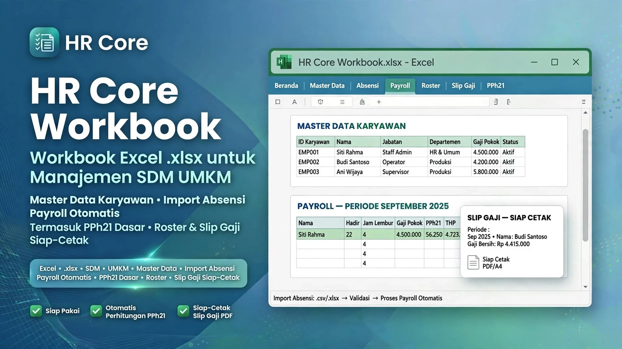622x349 pixels.
Task: Click the Siti Rahma cell in Master Data table
Action: pos(357,152)
